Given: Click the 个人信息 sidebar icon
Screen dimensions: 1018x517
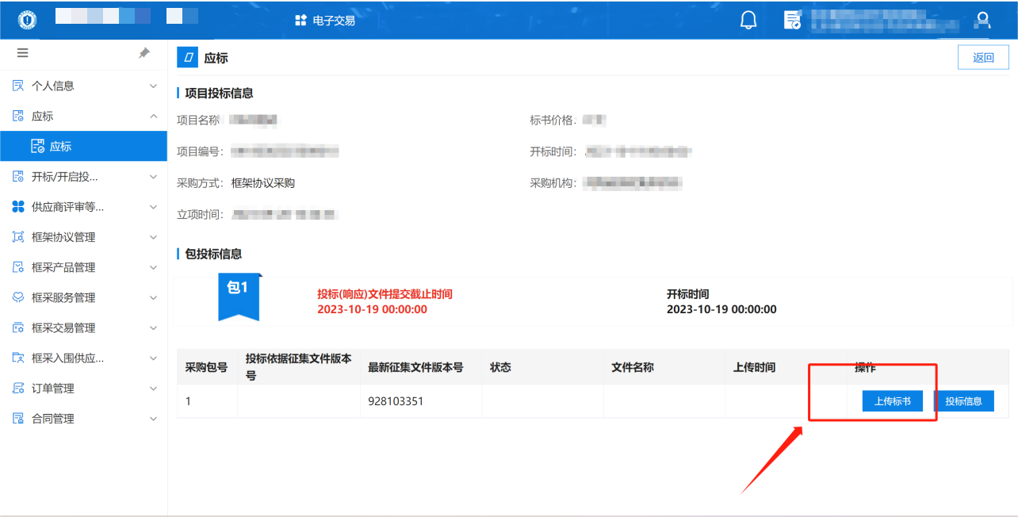Looking at the screenshot, I should click(x=18, y=86).
